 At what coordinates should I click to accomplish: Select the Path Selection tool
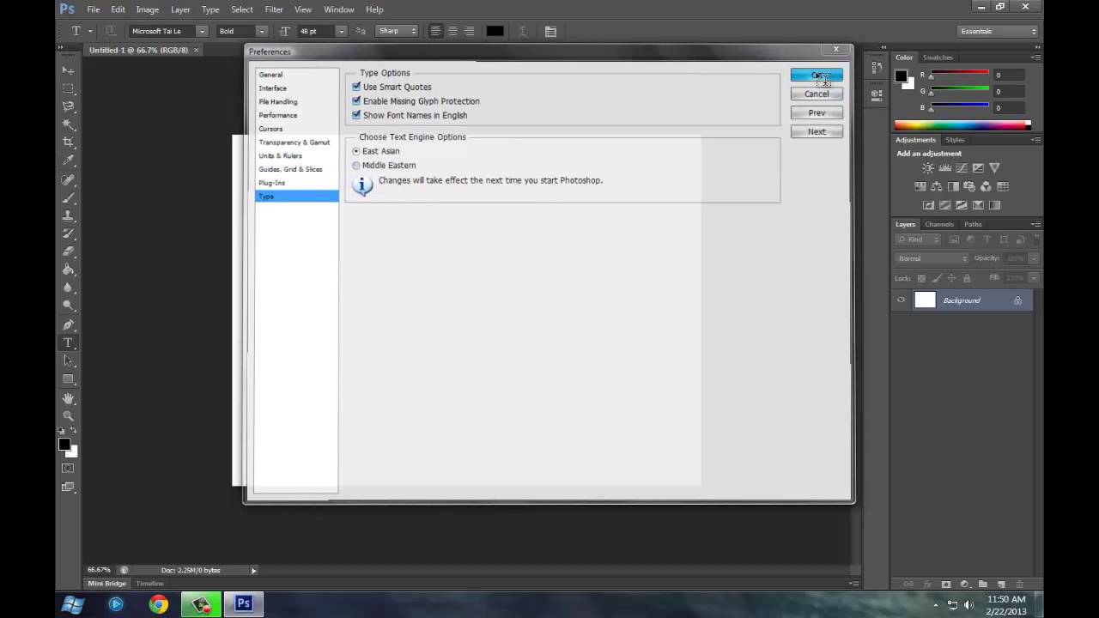[68, 361]
